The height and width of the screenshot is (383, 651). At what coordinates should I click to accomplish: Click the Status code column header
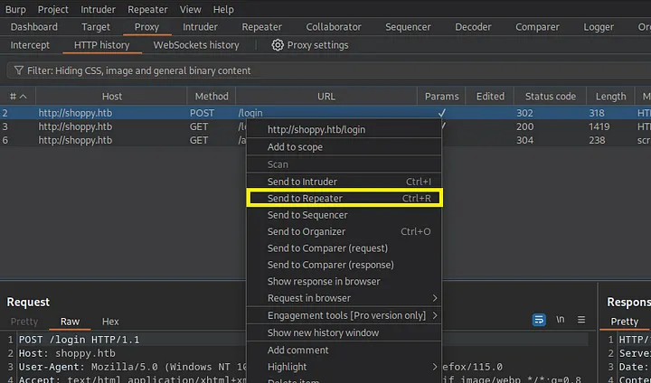[x=550, y=97]
